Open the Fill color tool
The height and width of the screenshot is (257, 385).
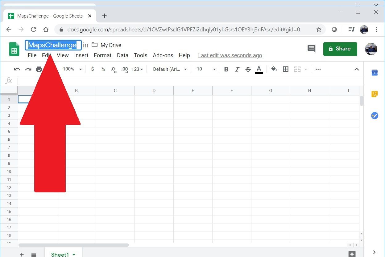click(x=274, y=69)
